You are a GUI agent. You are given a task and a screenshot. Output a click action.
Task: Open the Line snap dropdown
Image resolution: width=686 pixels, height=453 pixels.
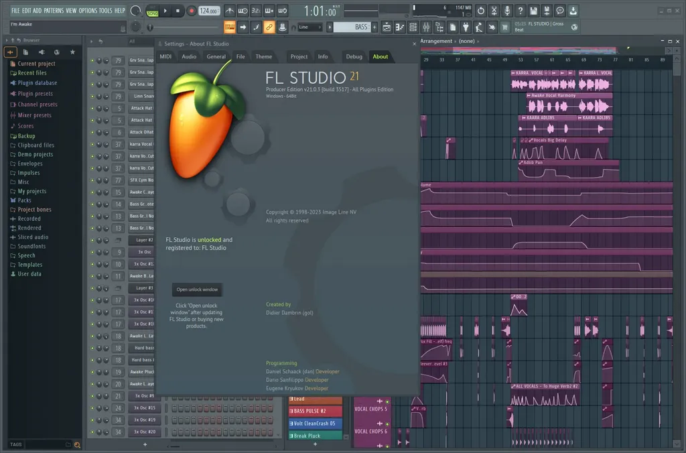pyautogui.click(x=310, y=27)
